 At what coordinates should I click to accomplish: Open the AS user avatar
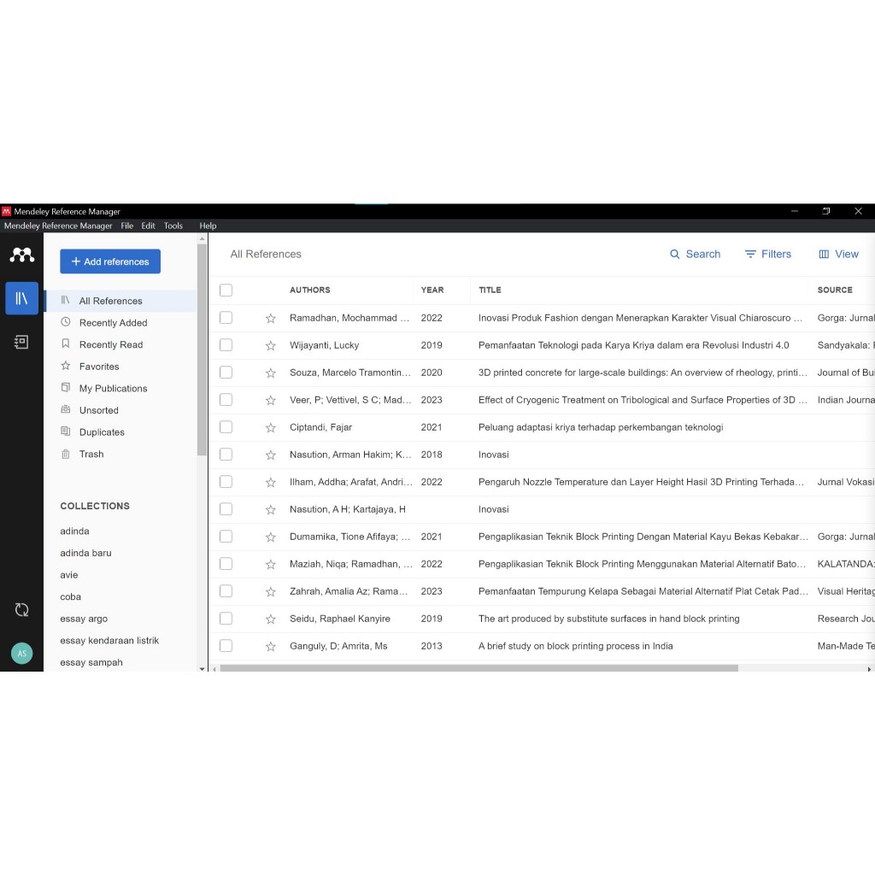tap(21, 654)
